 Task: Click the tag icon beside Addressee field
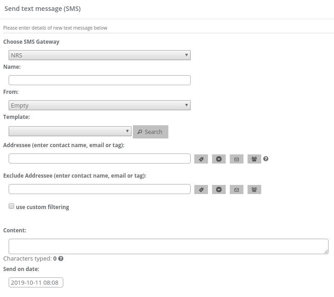coord(201,159)
